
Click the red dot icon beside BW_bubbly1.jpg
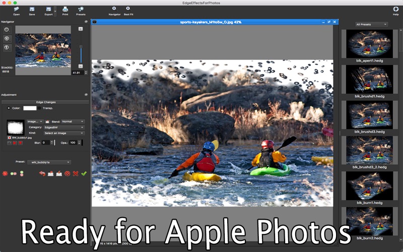[9, 138]
